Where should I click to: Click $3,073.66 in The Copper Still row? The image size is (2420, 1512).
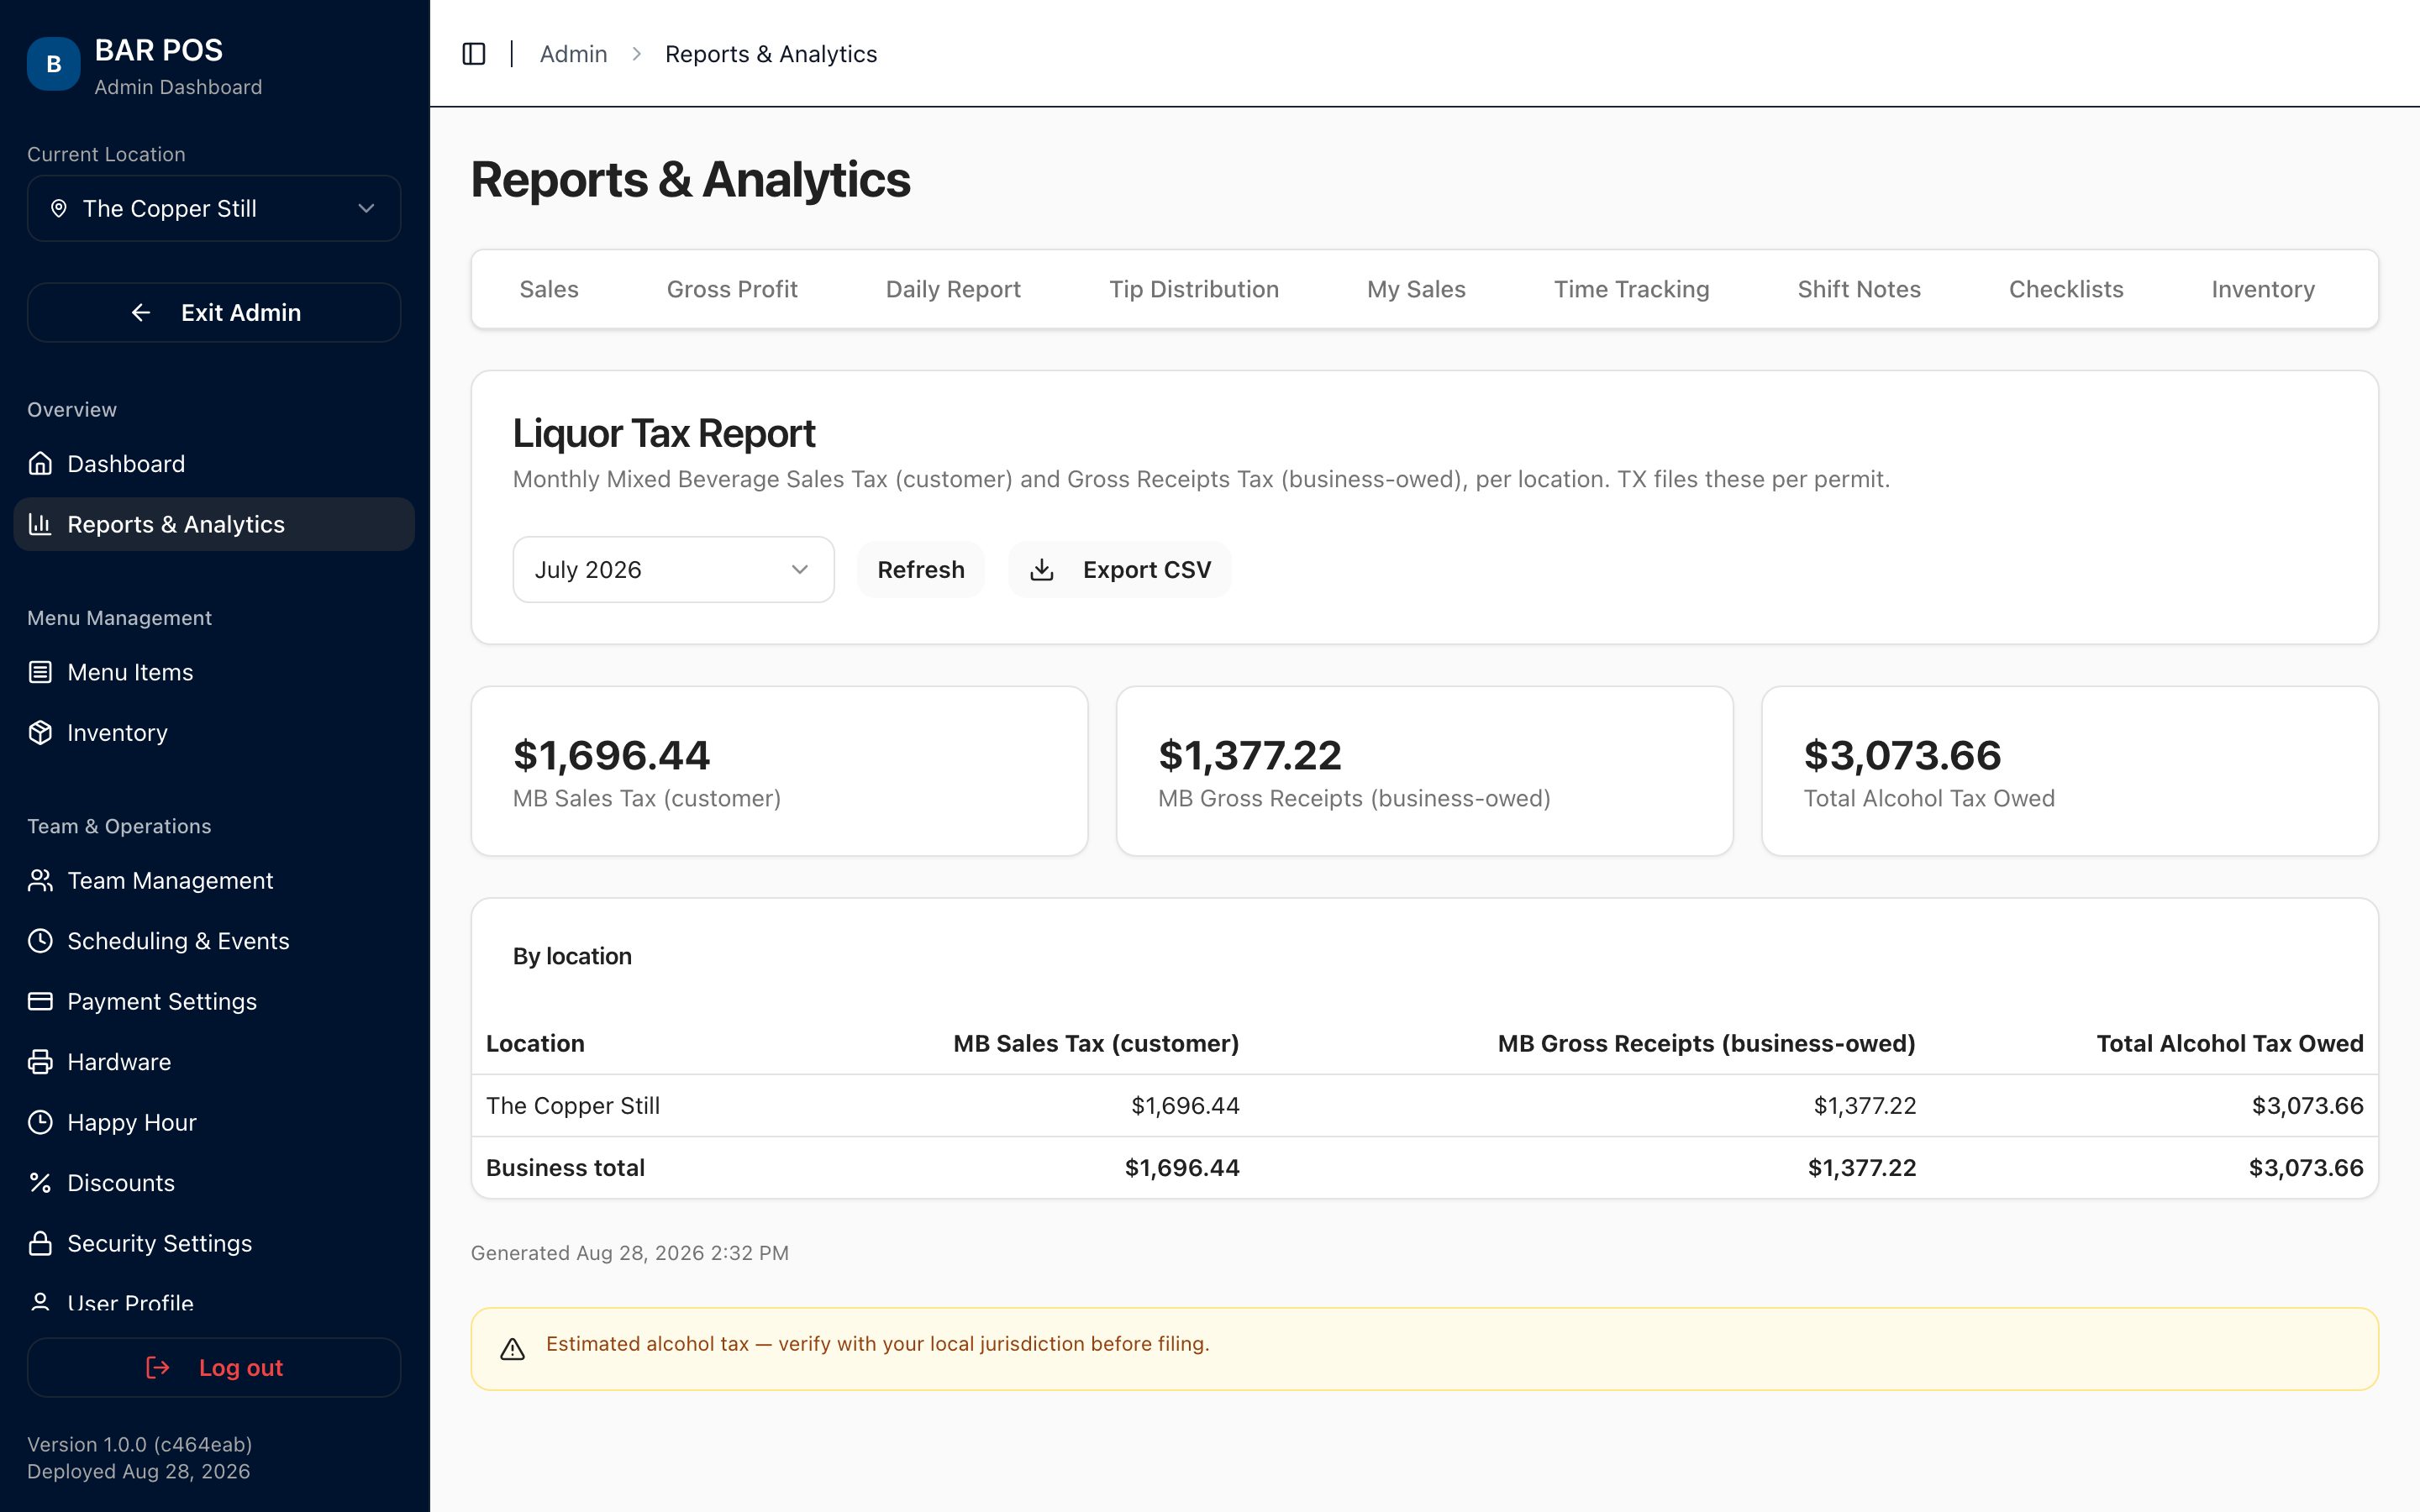pyautogui.click(x=2307, y=1105)
